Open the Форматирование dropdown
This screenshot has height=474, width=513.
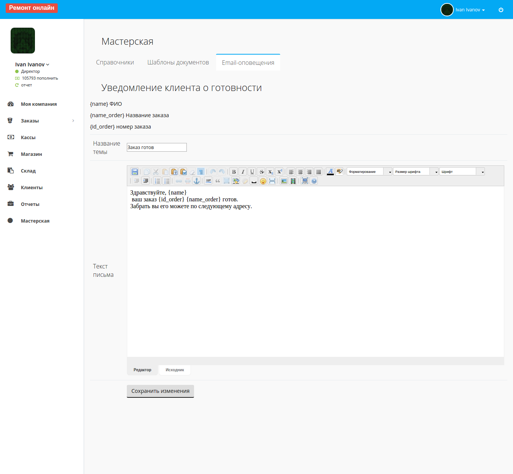point(369,172)
